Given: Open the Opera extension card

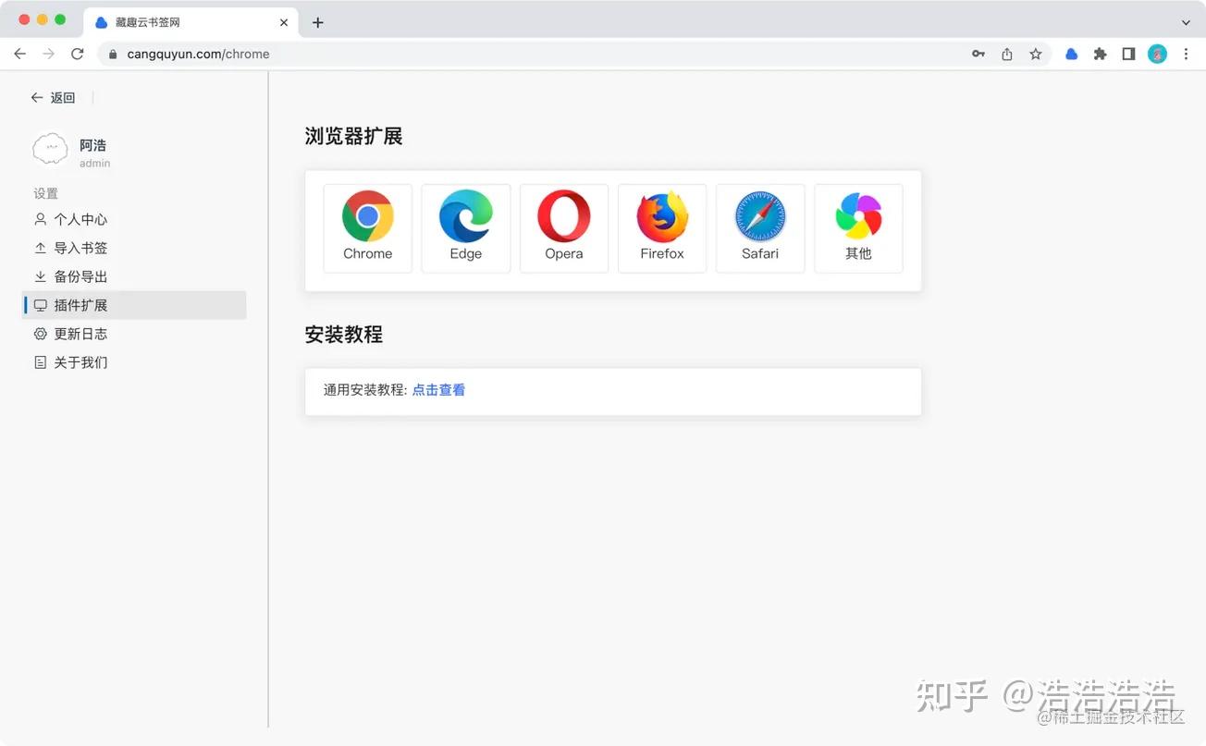Looking at the screenshot, I should click(564, 228).
